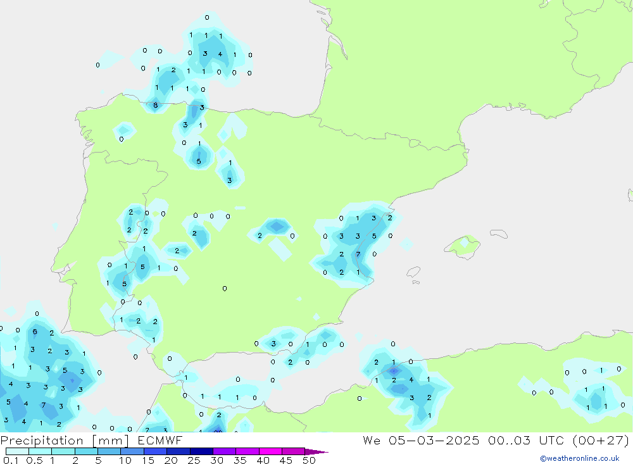
Task: Click the legend swatch between 2 and 5
Action: point(86,451)
